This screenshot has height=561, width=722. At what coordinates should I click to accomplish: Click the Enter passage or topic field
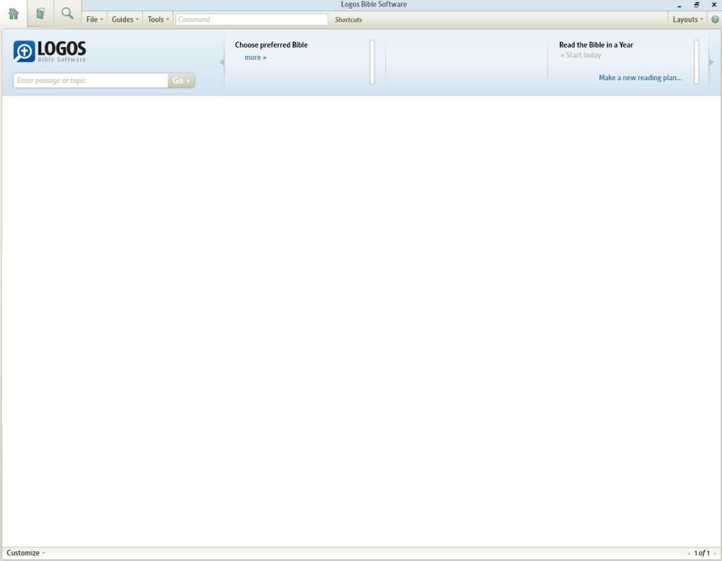(90, 80)
